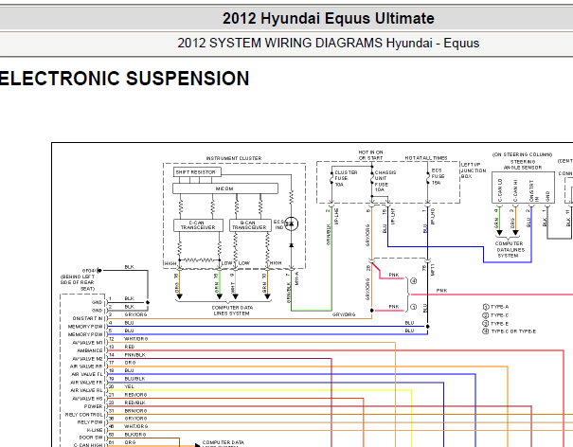Screen dimensions: 573x447
Task: Click the "ON/START IN" pin label
Action: 88,318
